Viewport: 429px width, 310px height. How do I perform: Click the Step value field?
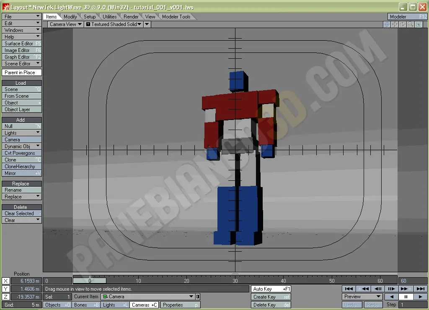tap(413, 305)
